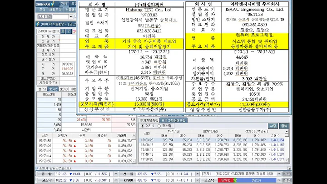
Task: Open the 코스닥 advance/decline bar dropdown
Action: 279,180
